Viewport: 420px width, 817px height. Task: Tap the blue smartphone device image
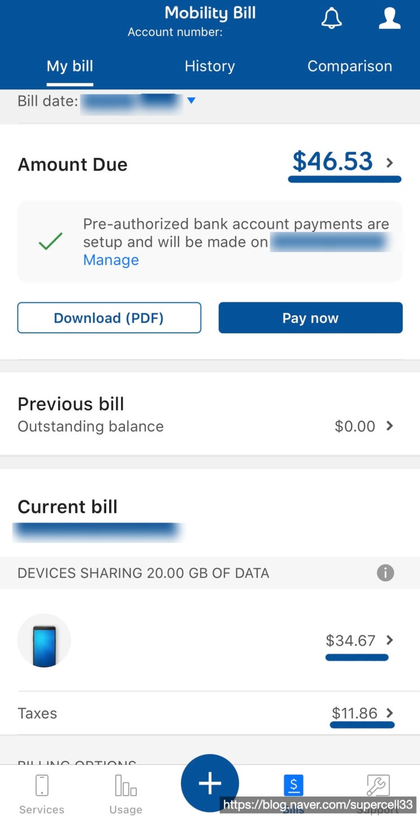tap(44, 640)
